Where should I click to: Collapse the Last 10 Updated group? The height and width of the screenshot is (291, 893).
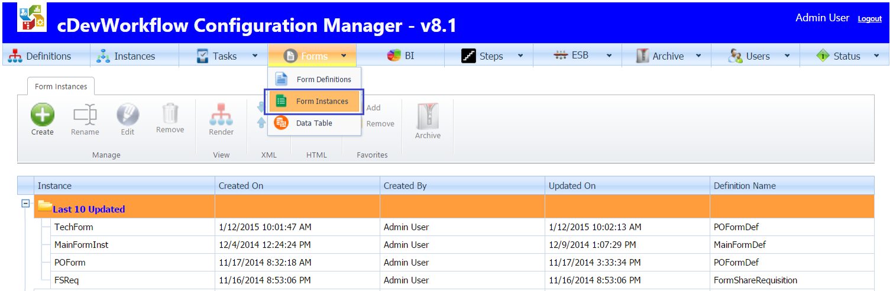25,203
